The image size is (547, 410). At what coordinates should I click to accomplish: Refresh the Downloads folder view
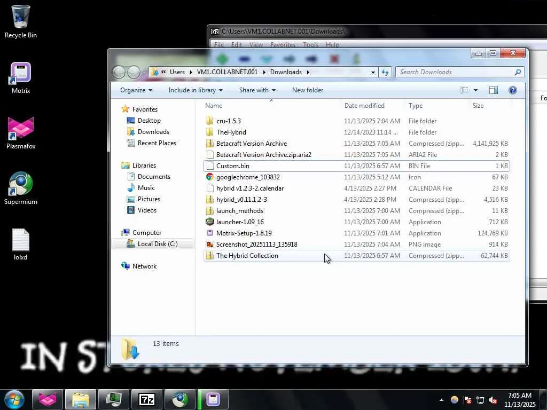point(385,72)
